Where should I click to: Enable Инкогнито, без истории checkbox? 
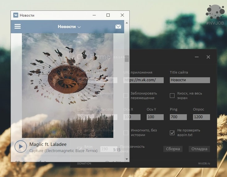tap(126, 133)
